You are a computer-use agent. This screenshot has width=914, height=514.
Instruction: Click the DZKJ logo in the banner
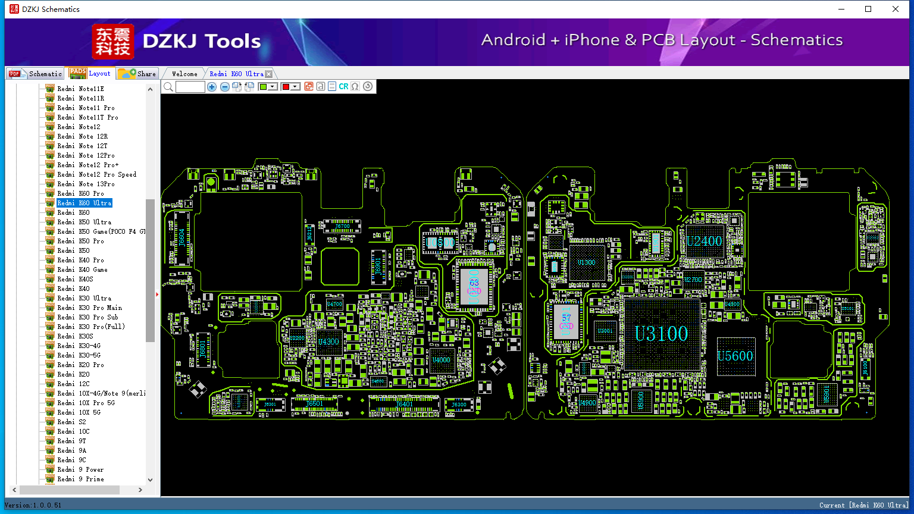click(113, 42)
